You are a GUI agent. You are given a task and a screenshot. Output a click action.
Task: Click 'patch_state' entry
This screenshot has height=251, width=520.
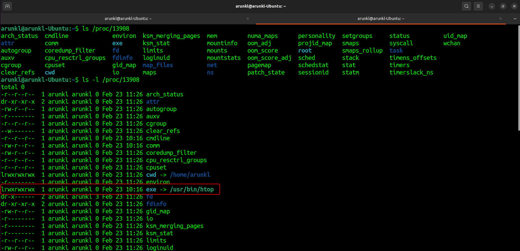tap(266, 73)
